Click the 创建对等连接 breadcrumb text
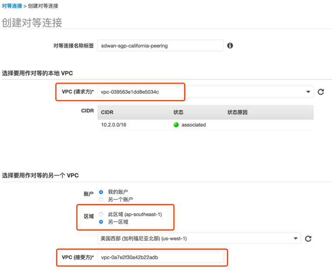 pyautogui.click(x=43, y=6)
